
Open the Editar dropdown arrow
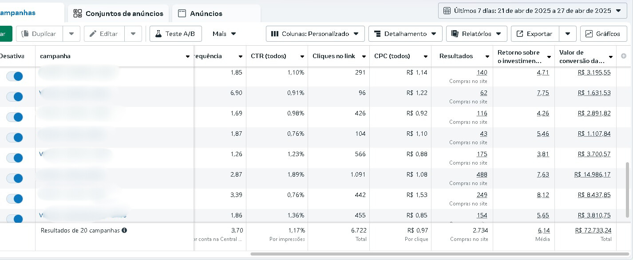pyautogui.click(x=133, y=34)
